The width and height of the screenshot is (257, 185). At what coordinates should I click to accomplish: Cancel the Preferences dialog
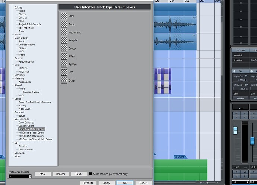143,183
